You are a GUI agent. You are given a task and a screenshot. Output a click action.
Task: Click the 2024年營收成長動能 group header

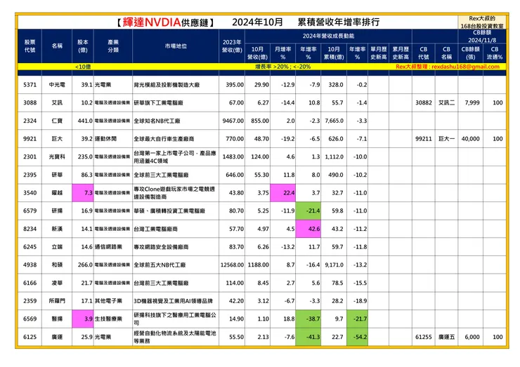point(328,36)
